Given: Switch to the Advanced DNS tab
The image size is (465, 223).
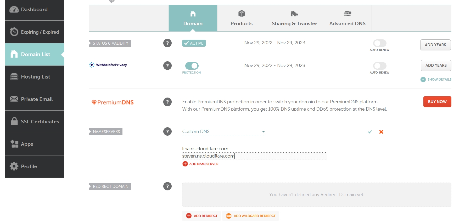Looking at the screenshot, I should [347, 18].
